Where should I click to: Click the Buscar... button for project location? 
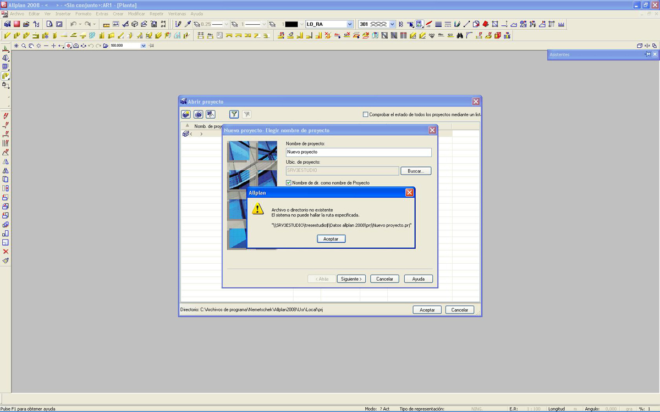tap(416, 171)
